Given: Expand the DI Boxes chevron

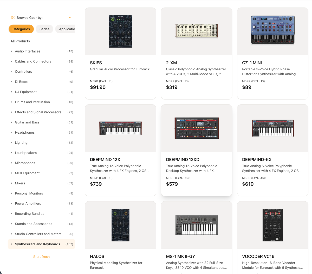Looking at the screenshot, I should coord(11,82).
